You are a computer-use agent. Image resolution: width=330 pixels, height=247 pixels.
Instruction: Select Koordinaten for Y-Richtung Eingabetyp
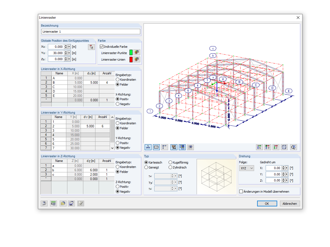pyautogui.click(x=117, y=123)
